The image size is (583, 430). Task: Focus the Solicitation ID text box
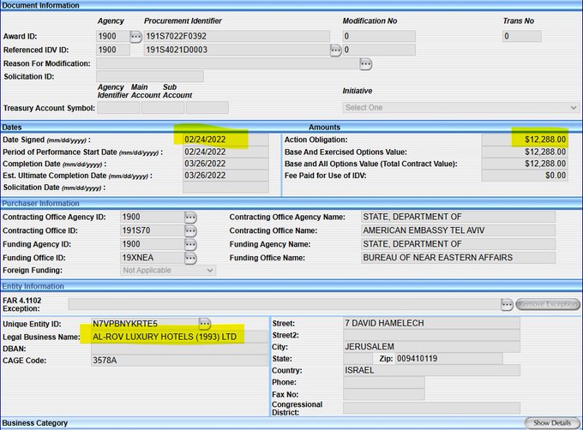149,77
